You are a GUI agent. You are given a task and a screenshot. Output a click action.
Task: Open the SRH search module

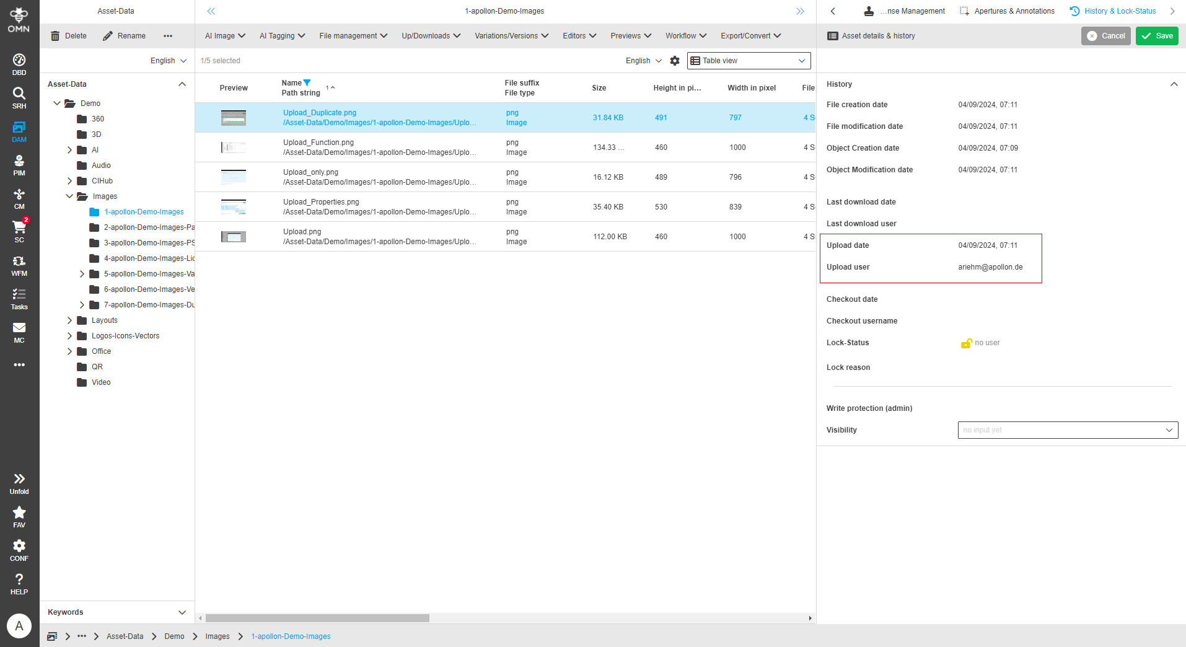19,97
